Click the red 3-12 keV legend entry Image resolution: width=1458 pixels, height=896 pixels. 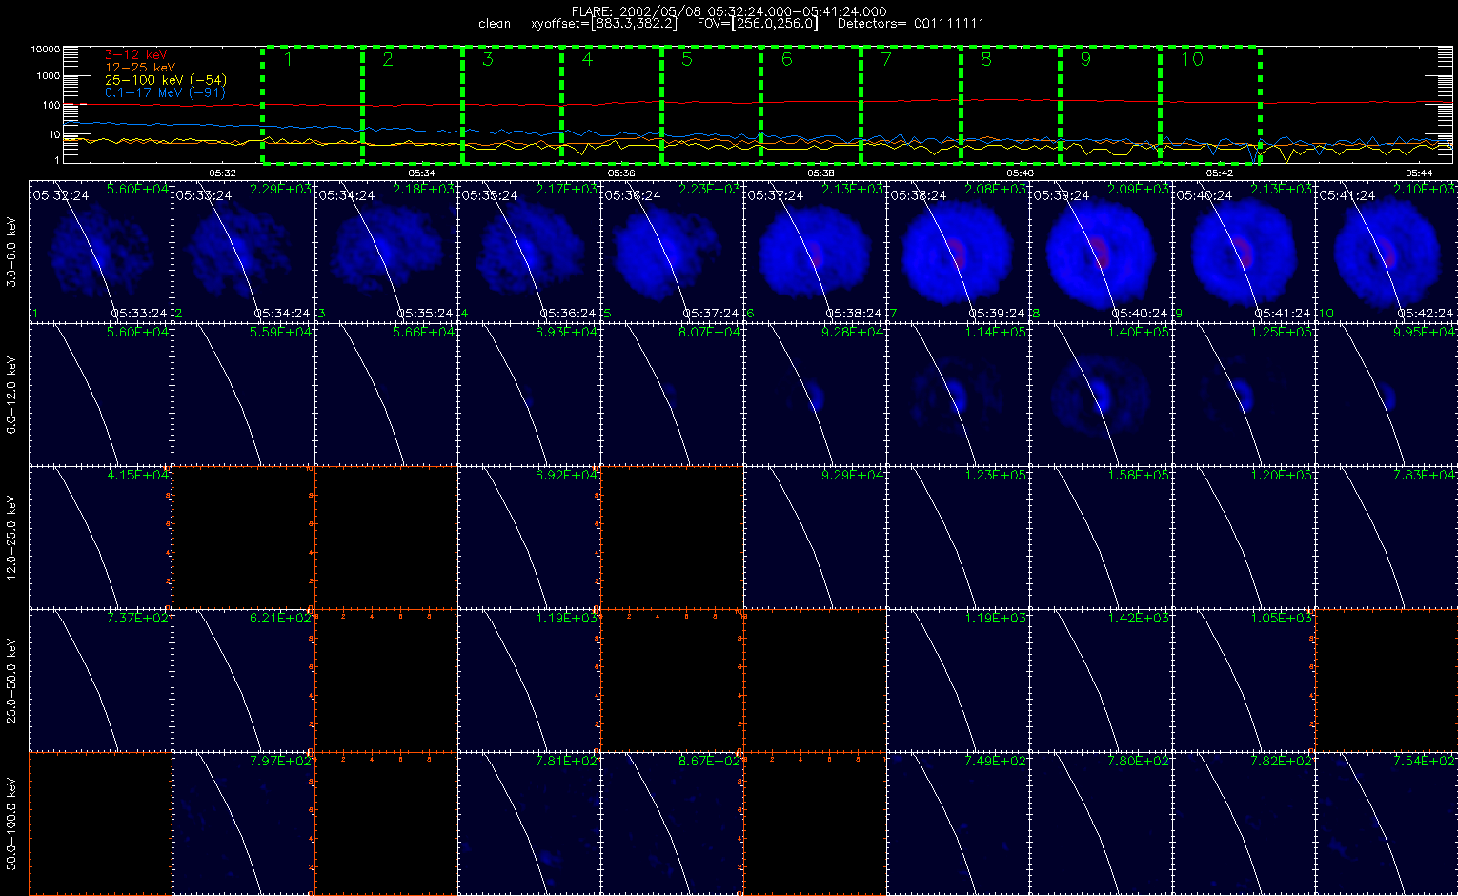pyautogui.click(x=135, y=55)
